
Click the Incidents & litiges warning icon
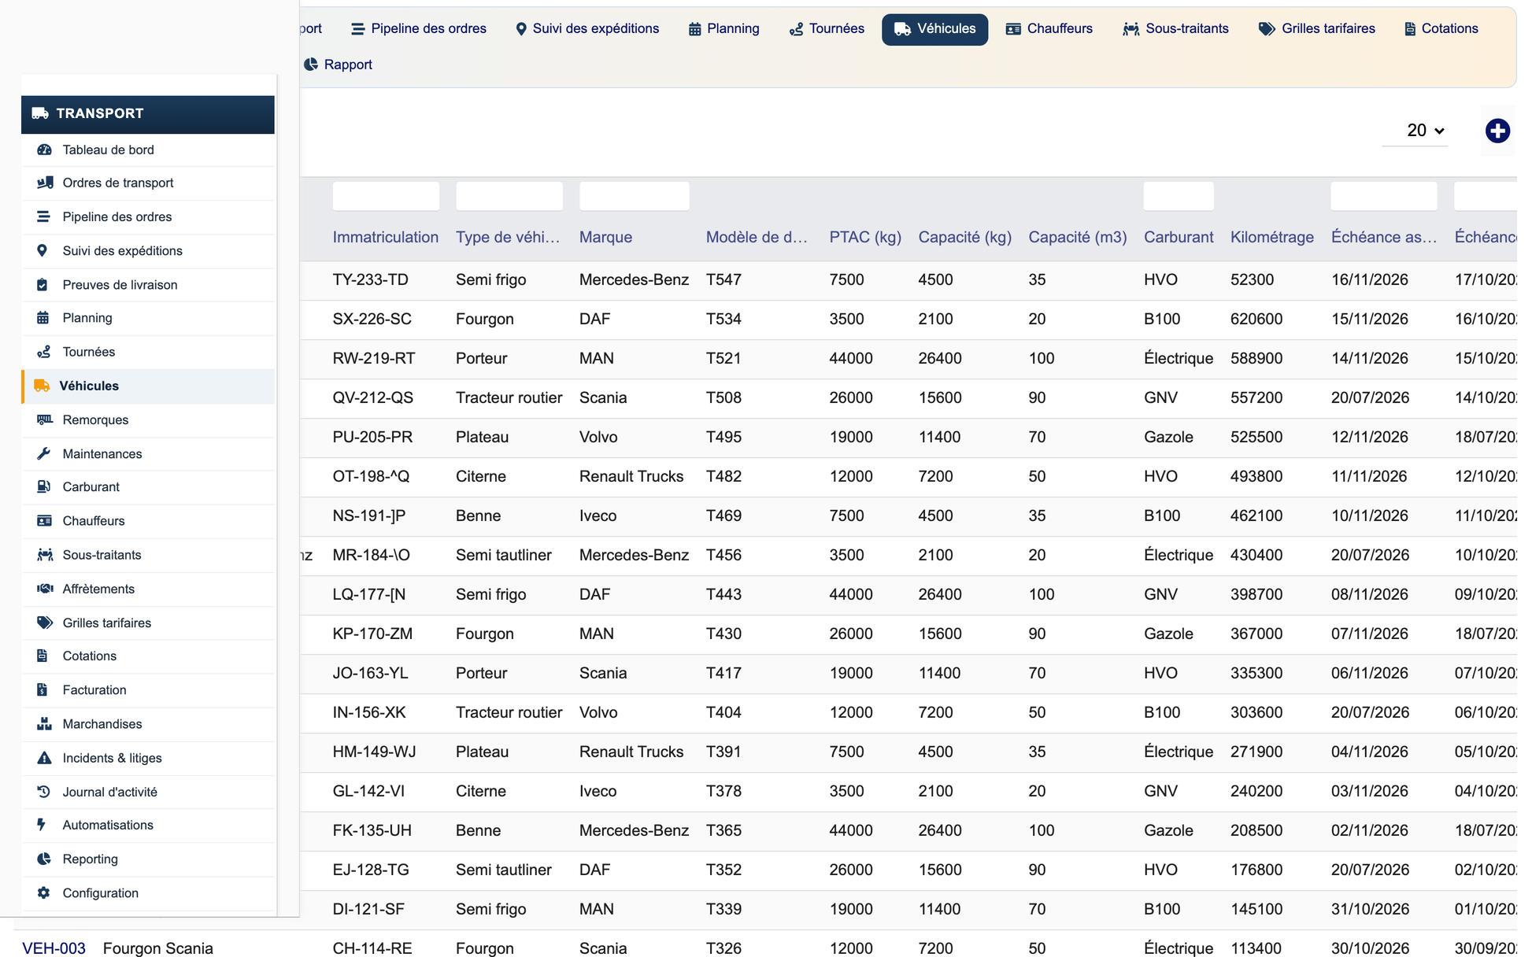click(44, 758)
